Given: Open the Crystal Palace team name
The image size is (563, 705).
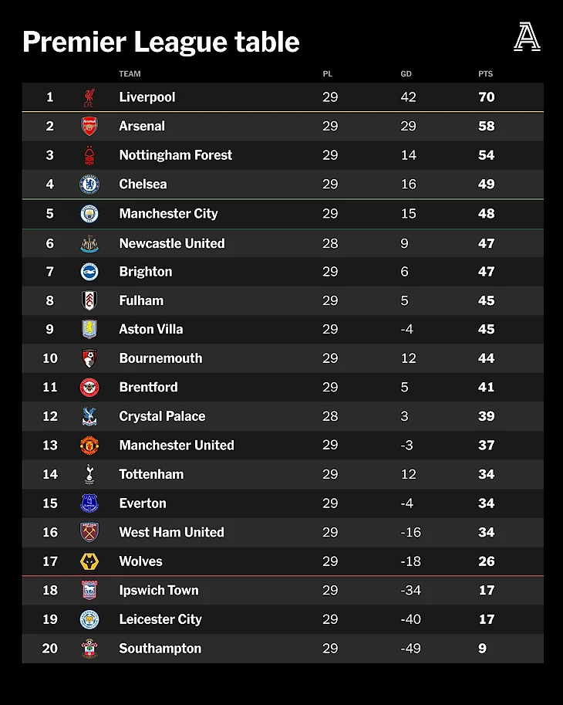Looking at the screenshot, I should [162, 416].
